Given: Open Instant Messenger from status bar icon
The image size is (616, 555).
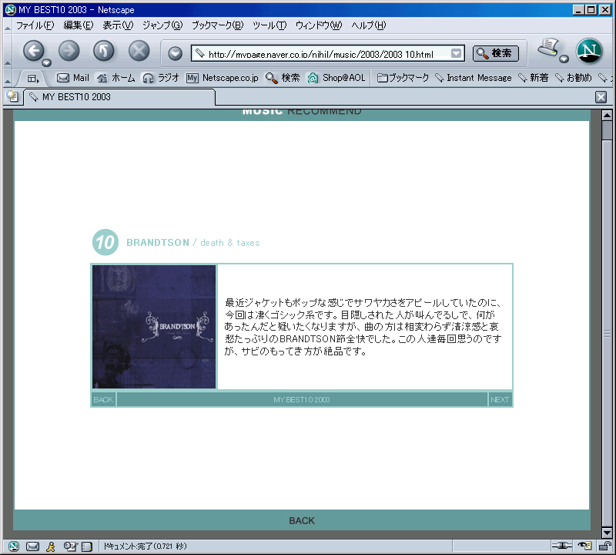Looking at the screenshot, I should click(51, 547).
